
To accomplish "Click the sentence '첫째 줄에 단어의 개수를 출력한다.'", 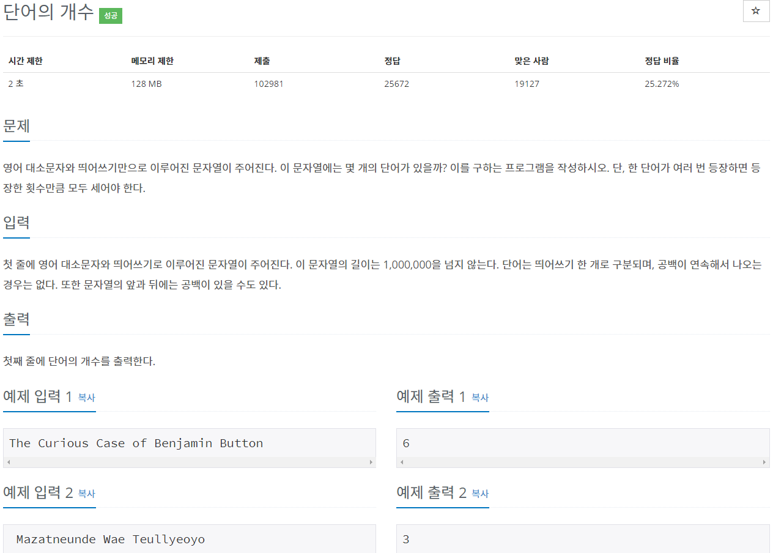I will pos(80,362).
